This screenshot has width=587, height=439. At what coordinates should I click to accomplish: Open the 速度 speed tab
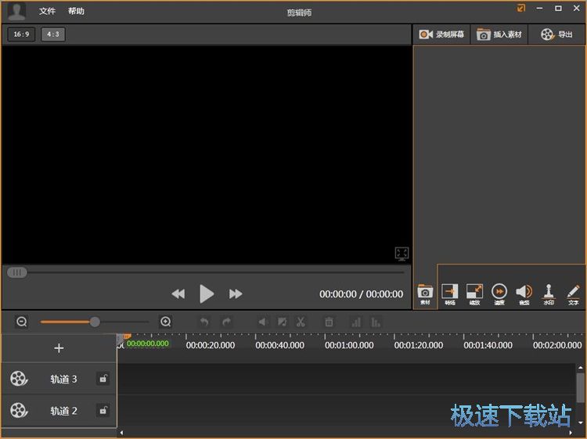point(499,294)
